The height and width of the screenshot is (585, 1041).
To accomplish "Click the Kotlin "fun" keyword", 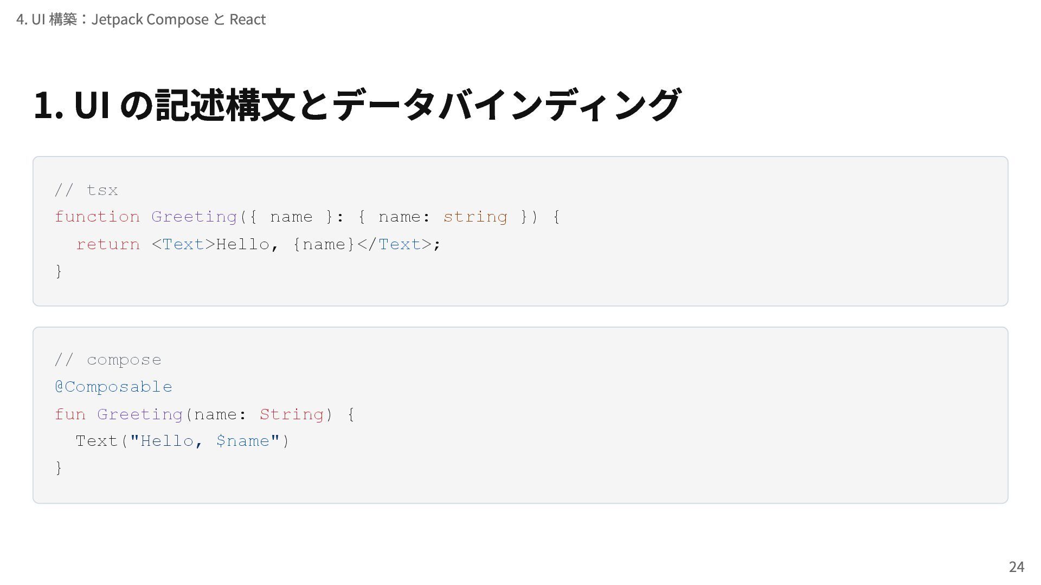I will (x=70, y=414).
